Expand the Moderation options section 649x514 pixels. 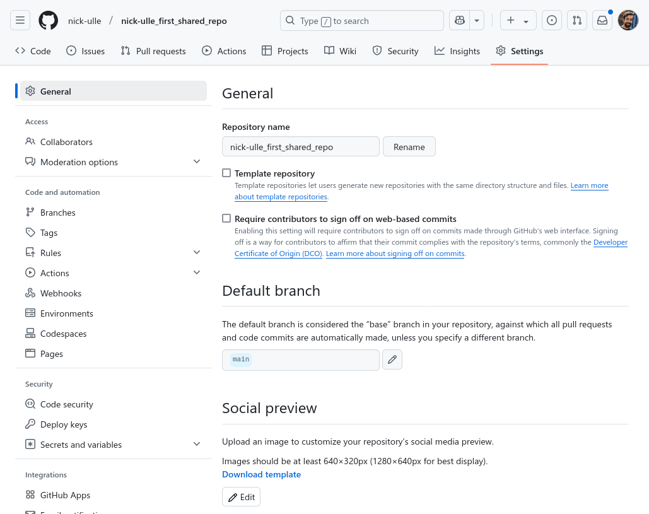(197, 162)
